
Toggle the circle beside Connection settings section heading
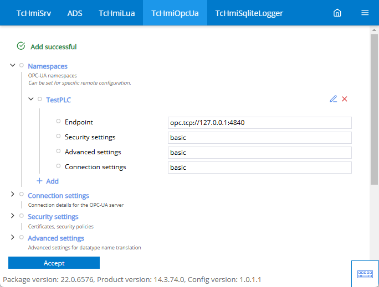pyautogui.click(x=22, y=194)
